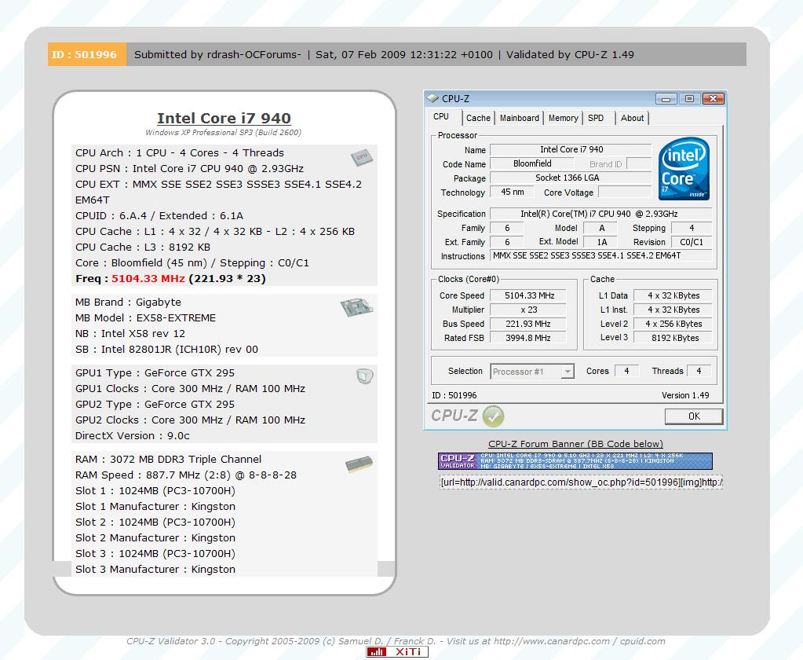Viewport: 803px width, 660px height.
Task: Click the motherboard icon beside MB Brand
Action: coord(356,307)
